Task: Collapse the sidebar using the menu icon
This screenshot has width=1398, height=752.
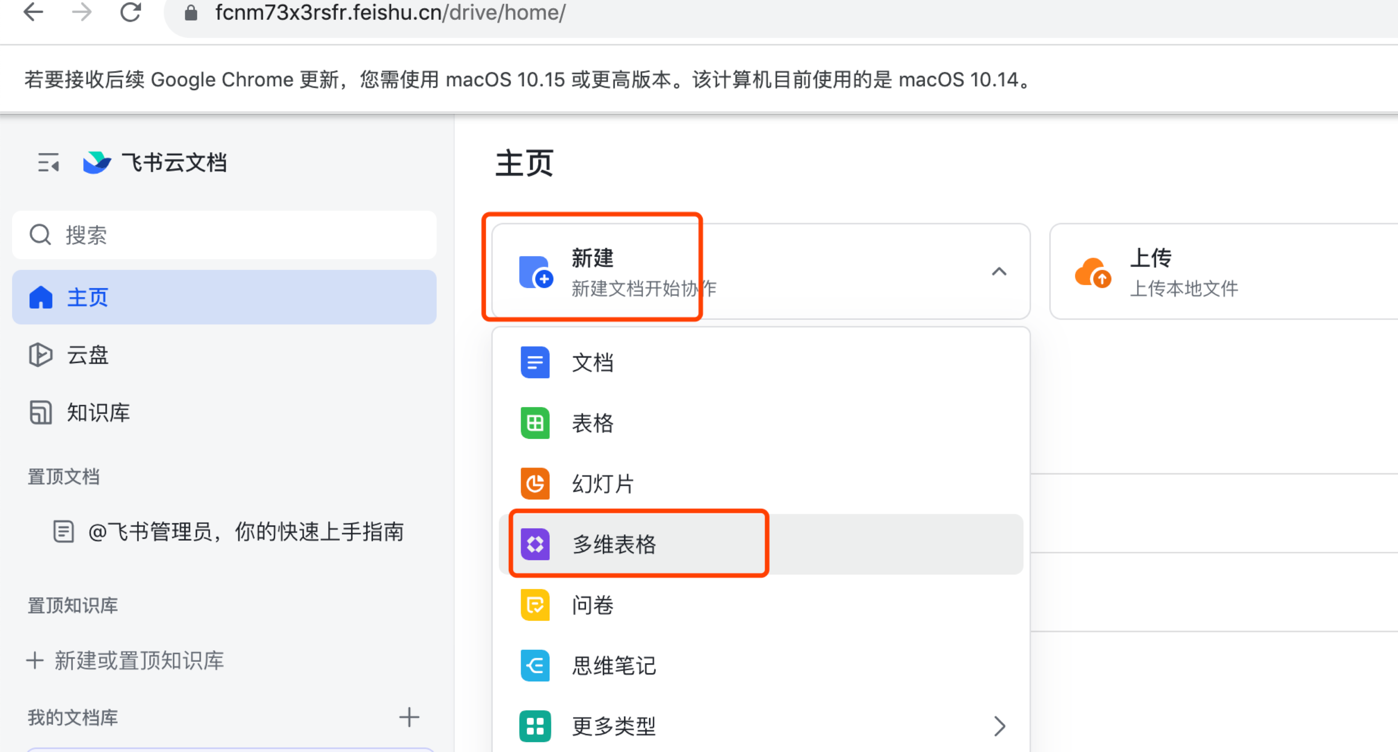Action: click(x=48, y=162)
